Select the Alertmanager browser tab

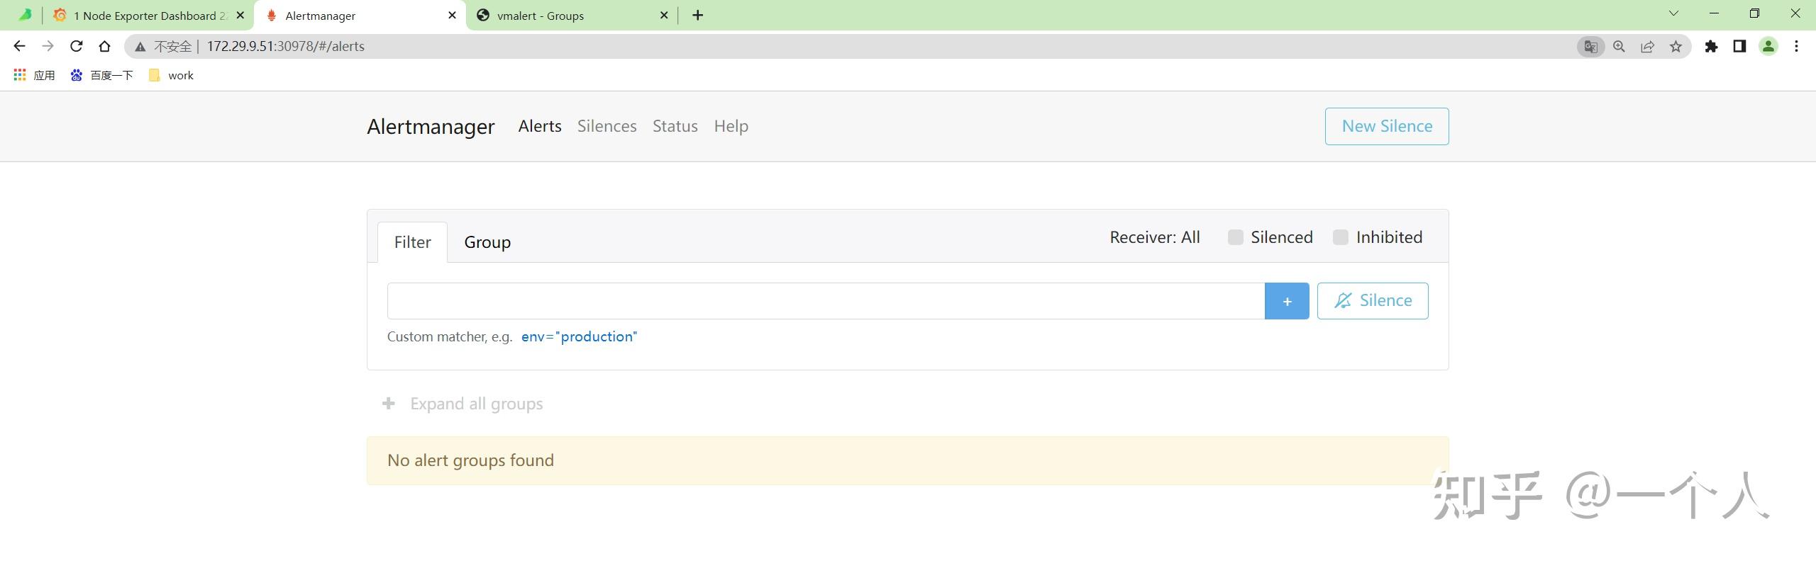(x=360, y=16)
